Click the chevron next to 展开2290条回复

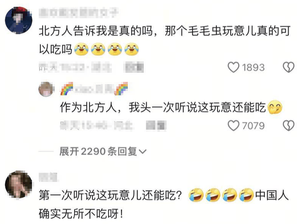142,151
